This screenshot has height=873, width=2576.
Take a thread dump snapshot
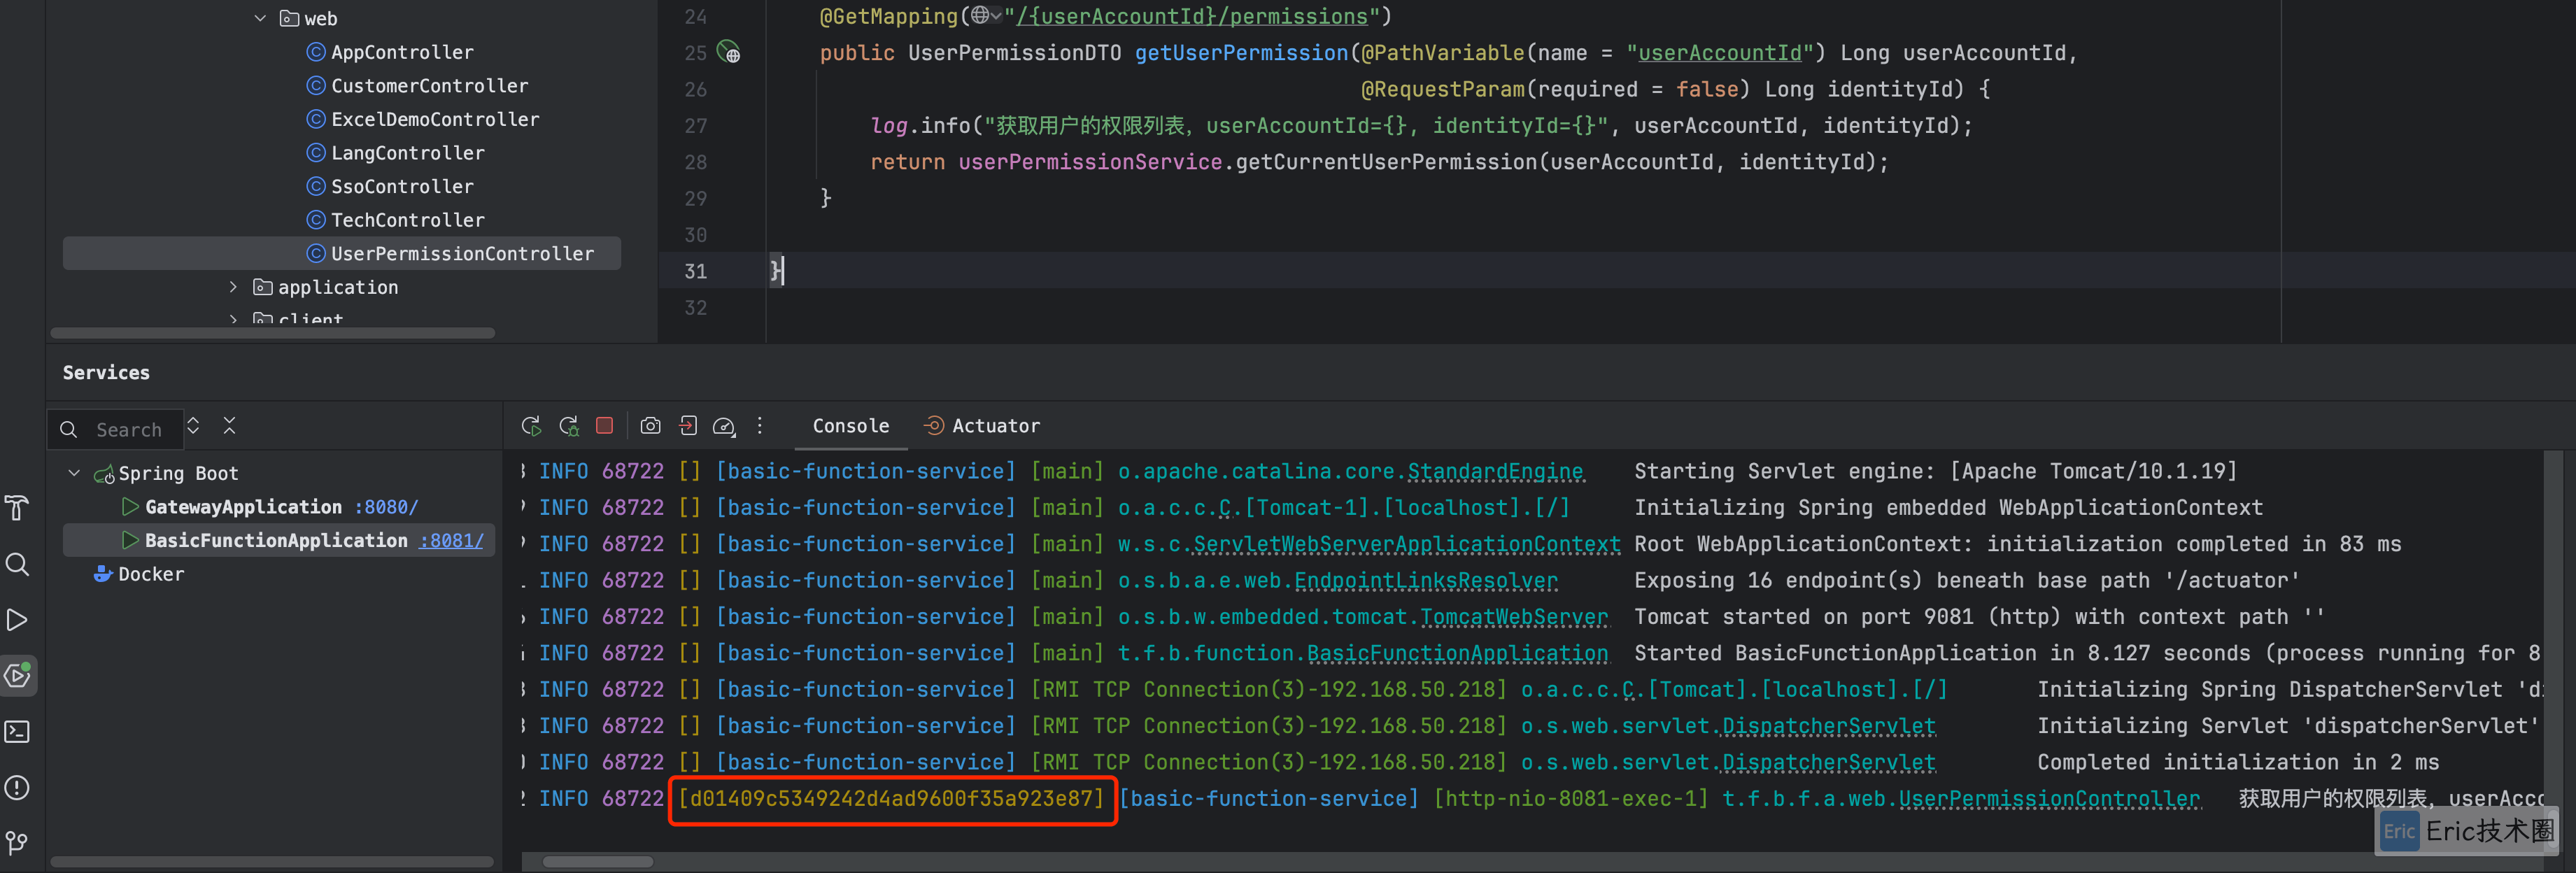pyautogui.click(x=650, y=426)
